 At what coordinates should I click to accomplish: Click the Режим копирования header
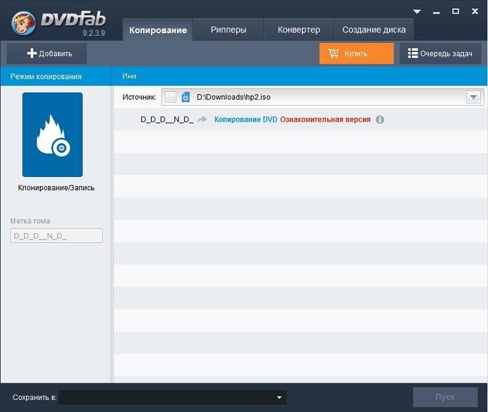pyautogui.click(x=46, y=77)
